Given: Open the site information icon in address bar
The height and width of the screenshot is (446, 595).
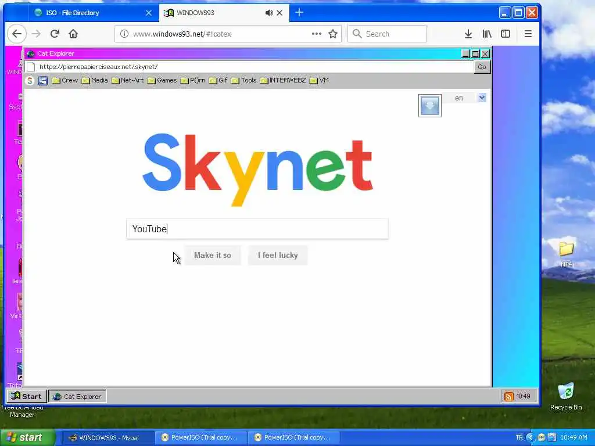Looking at the screenshot, I should 124,34.
